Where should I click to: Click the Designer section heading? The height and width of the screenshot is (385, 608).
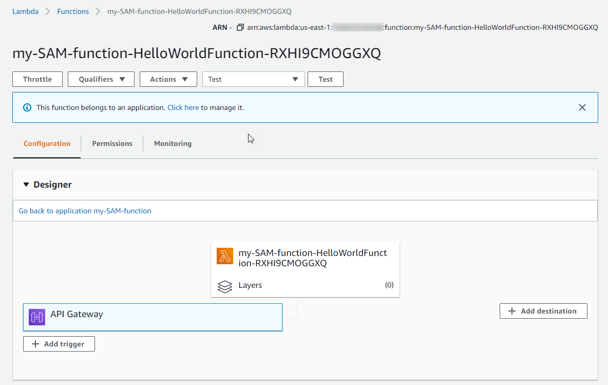tap(53, 185)
